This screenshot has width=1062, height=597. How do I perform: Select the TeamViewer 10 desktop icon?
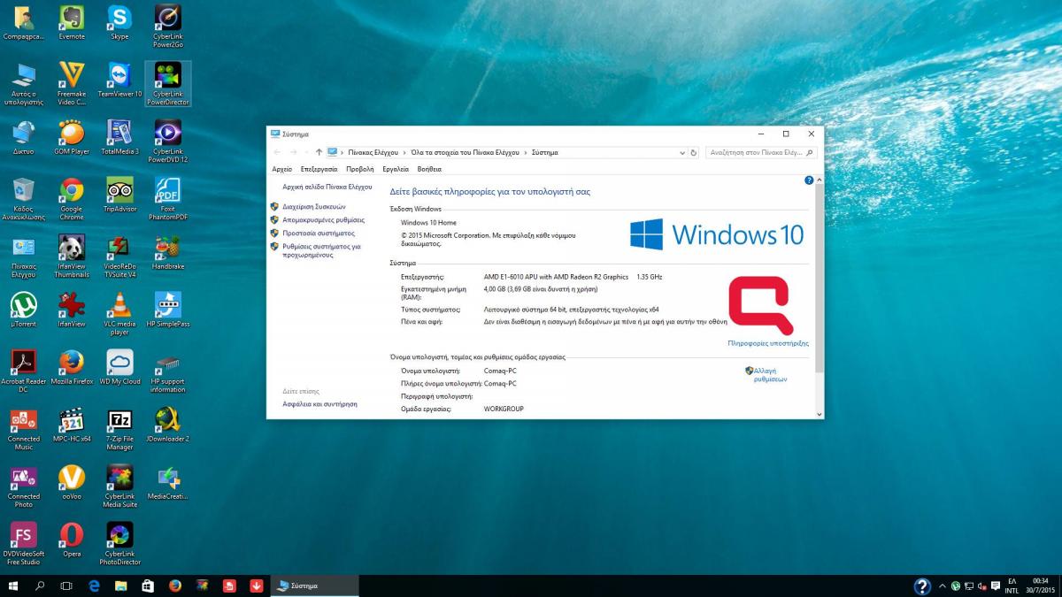click(119, 80)
